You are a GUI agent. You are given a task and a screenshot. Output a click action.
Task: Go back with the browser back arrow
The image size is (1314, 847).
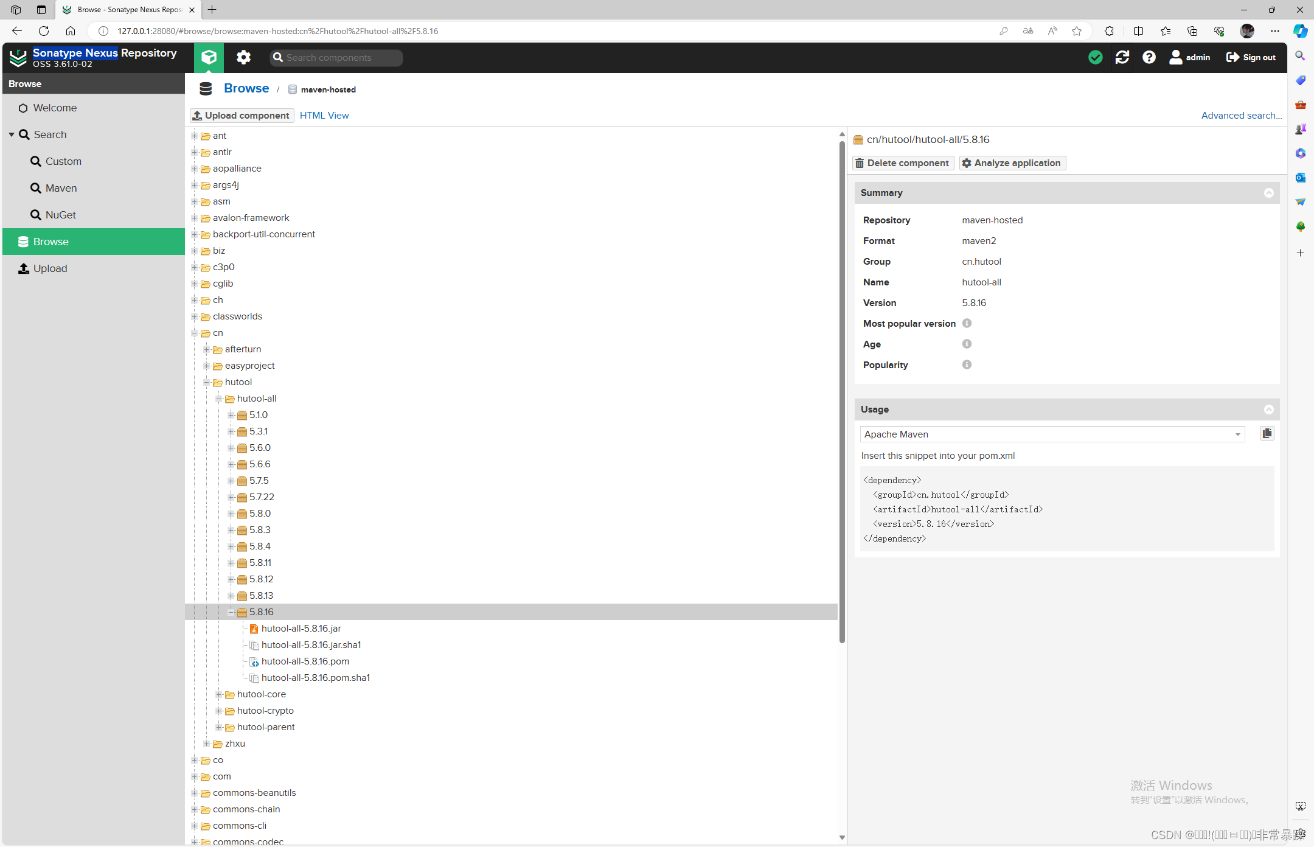pos(17,30)
